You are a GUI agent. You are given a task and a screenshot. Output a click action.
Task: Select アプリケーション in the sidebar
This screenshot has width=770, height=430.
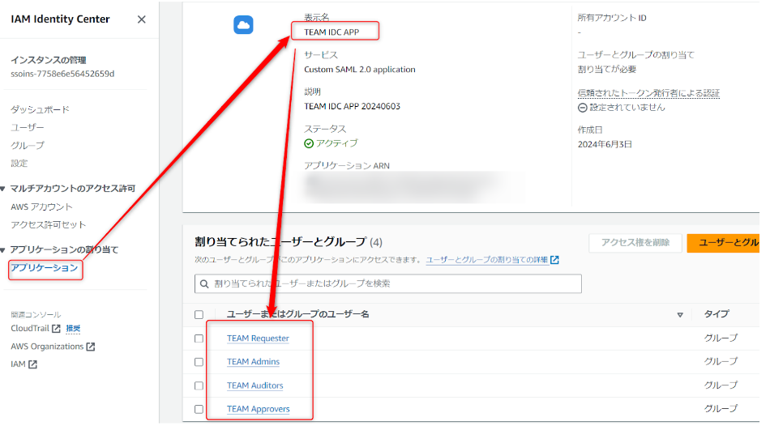(45, 268)
